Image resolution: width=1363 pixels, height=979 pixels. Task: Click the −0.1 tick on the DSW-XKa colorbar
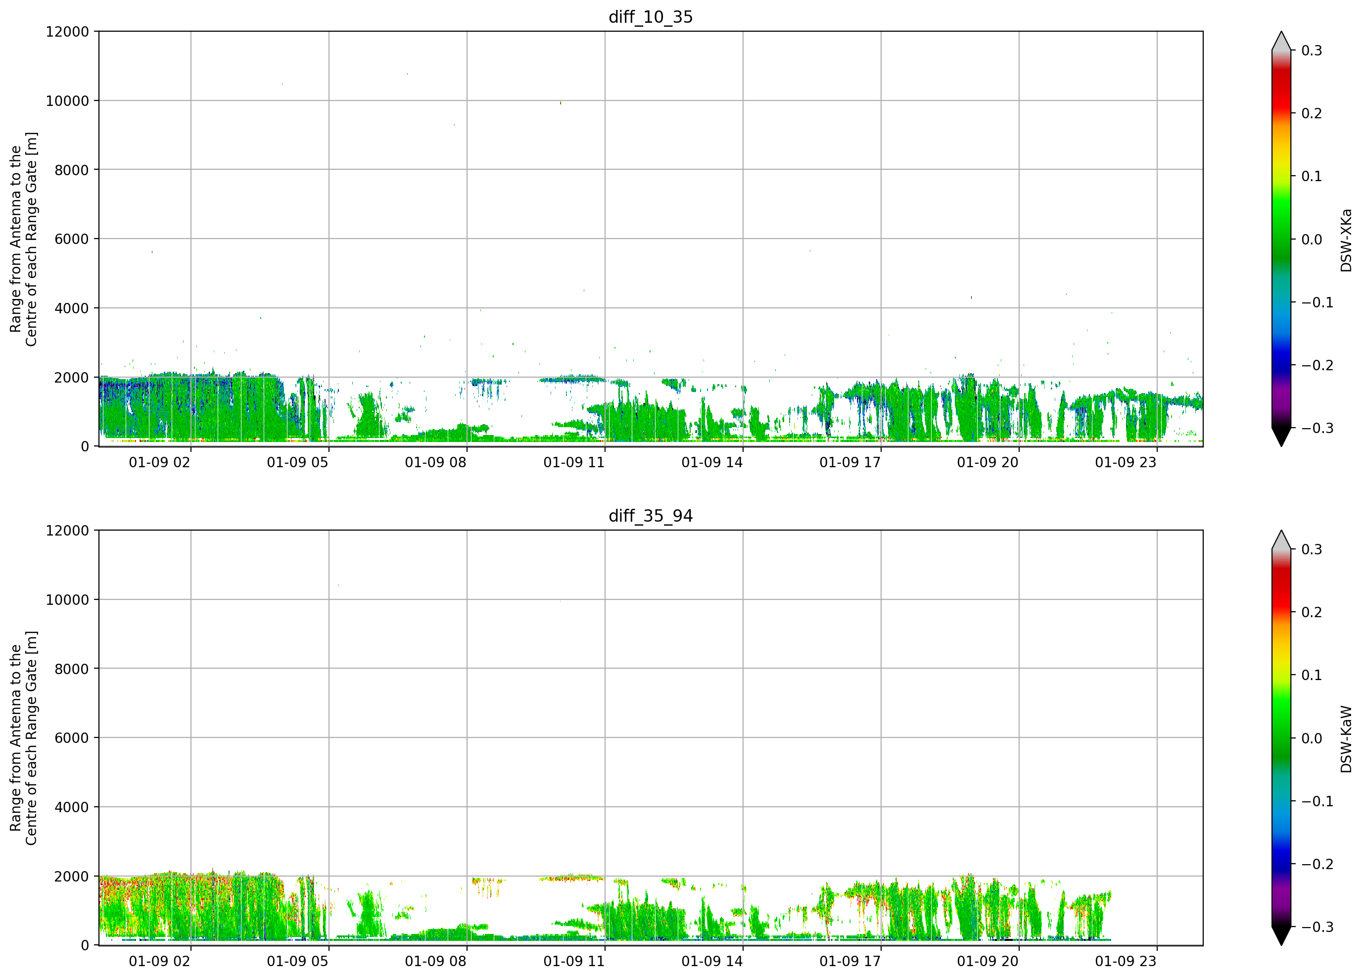tap(1317, 302)
